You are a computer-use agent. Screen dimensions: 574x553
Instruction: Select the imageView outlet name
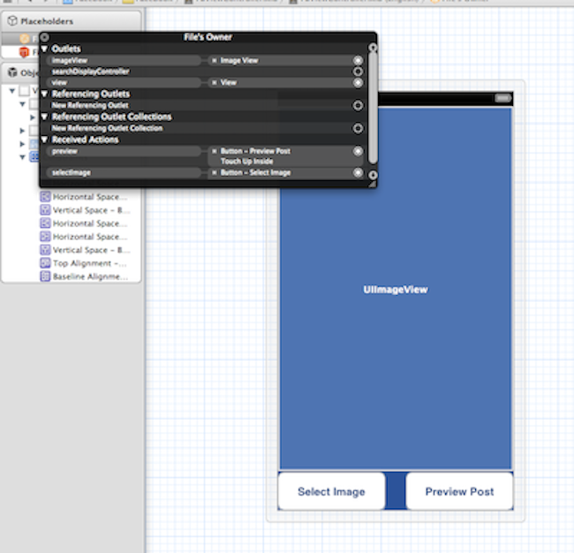click(x=70, y=60)
